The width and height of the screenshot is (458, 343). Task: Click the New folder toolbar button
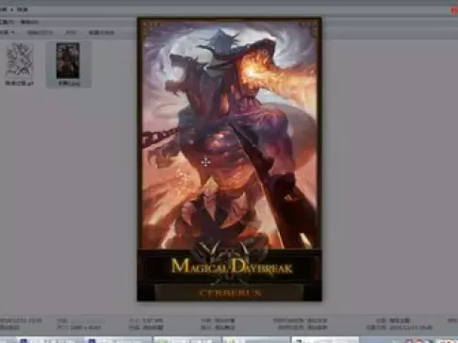[x=101, y=32]
